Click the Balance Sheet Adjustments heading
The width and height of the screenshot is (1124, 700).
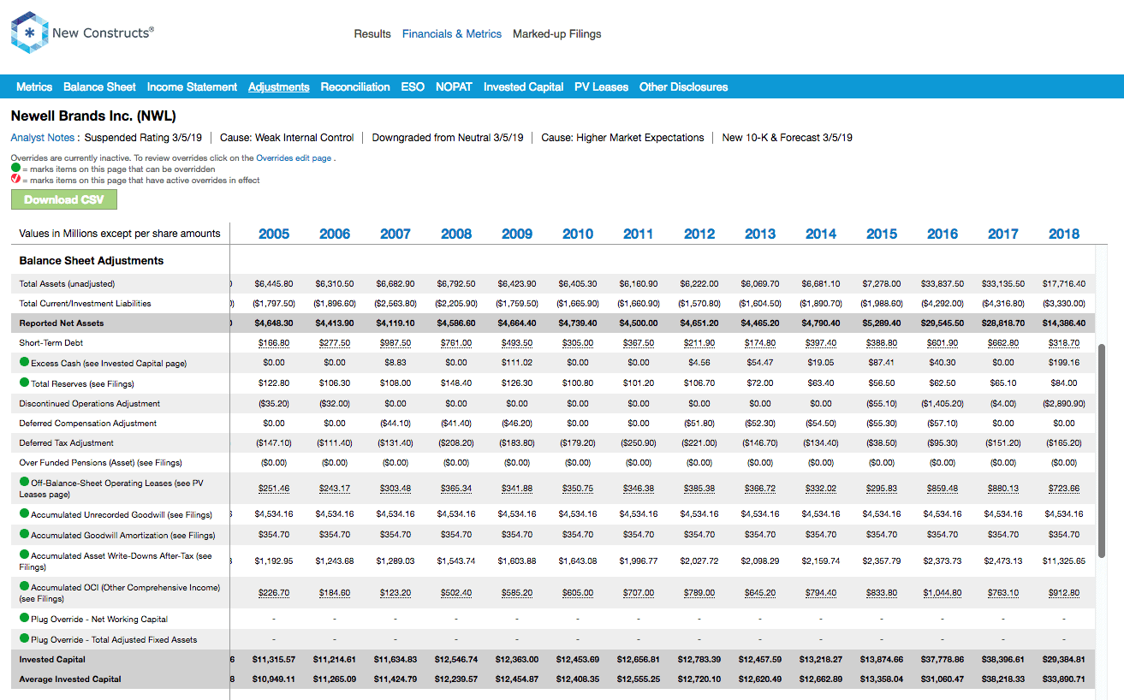92,261
